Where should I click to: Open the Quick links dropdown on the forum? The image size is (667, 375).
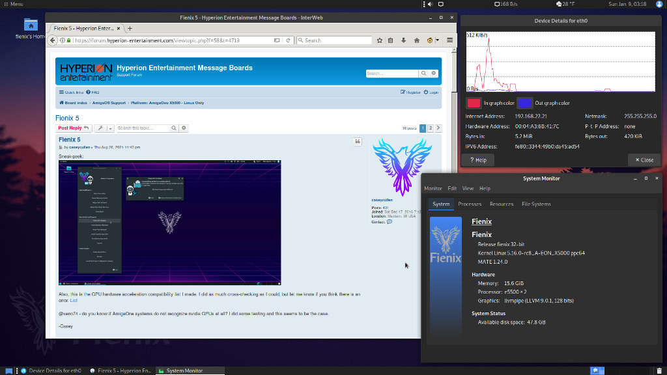coord(71,92)
